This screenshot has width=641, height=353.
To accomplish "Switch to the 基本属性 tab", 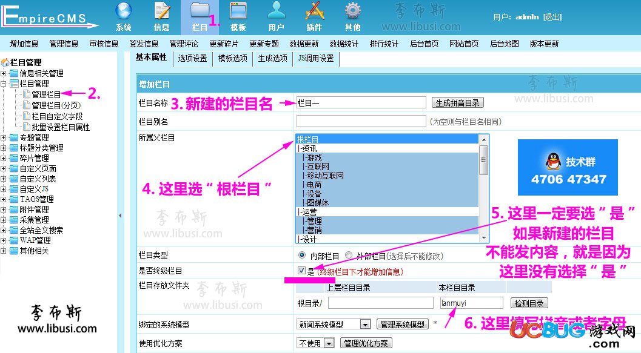I will pyautogui.click(x=151, y=58).
